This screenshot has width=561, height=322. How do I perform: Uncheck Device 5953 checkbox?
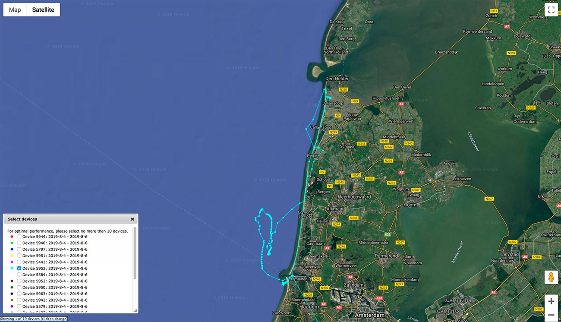coord(19,268)
